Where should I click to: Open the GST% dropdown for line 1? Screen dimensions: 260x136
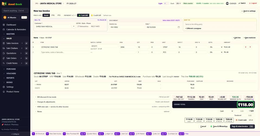(216, 47)
